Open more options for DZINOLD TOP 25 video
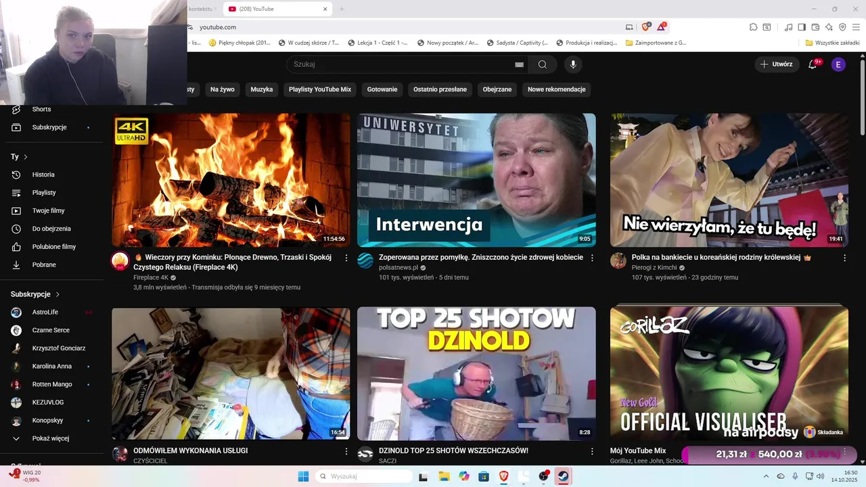This screenshot has height=487, width=866. pos(592,451)
